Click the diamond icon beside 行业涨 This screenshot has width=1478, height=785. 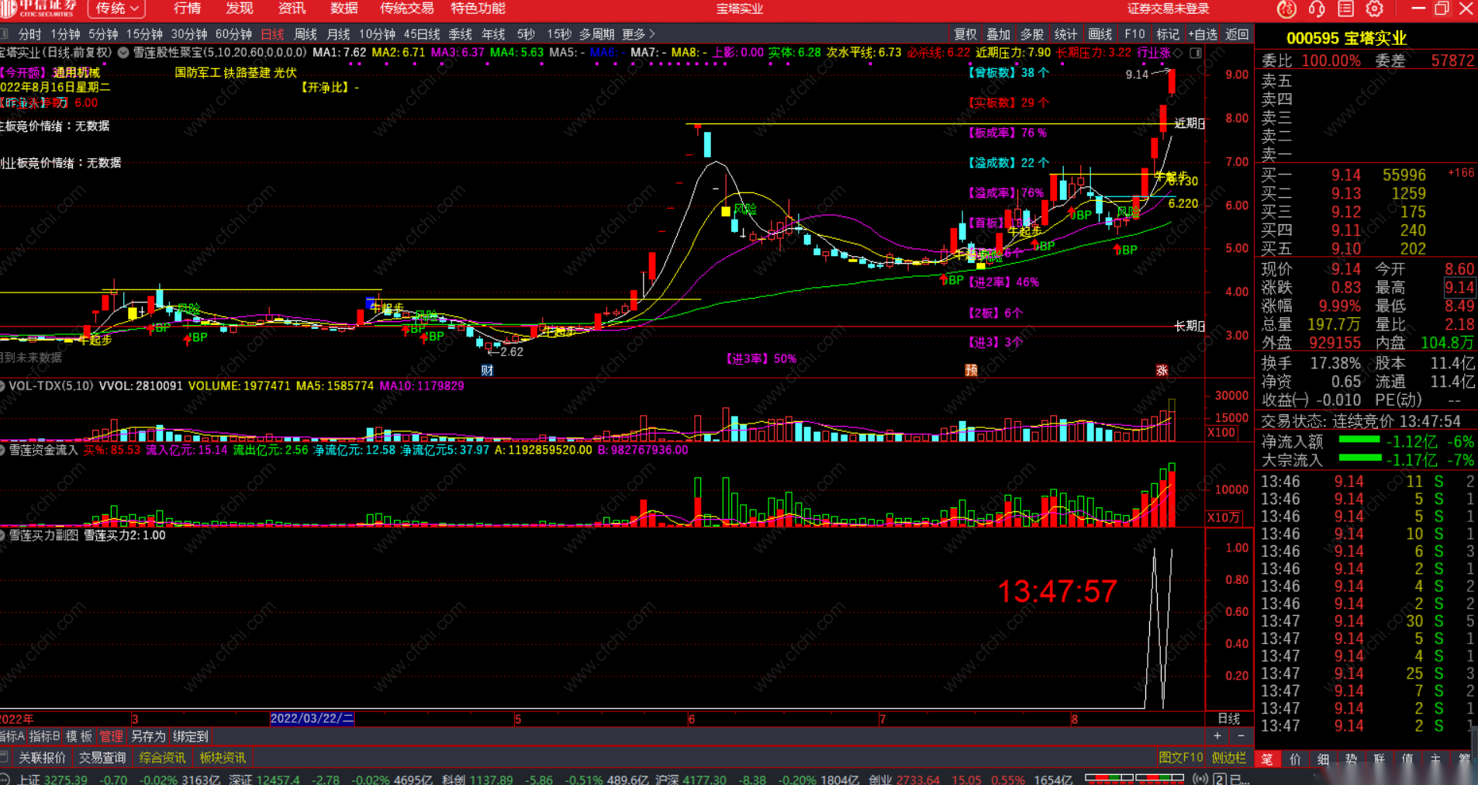tap(1179, 53)
